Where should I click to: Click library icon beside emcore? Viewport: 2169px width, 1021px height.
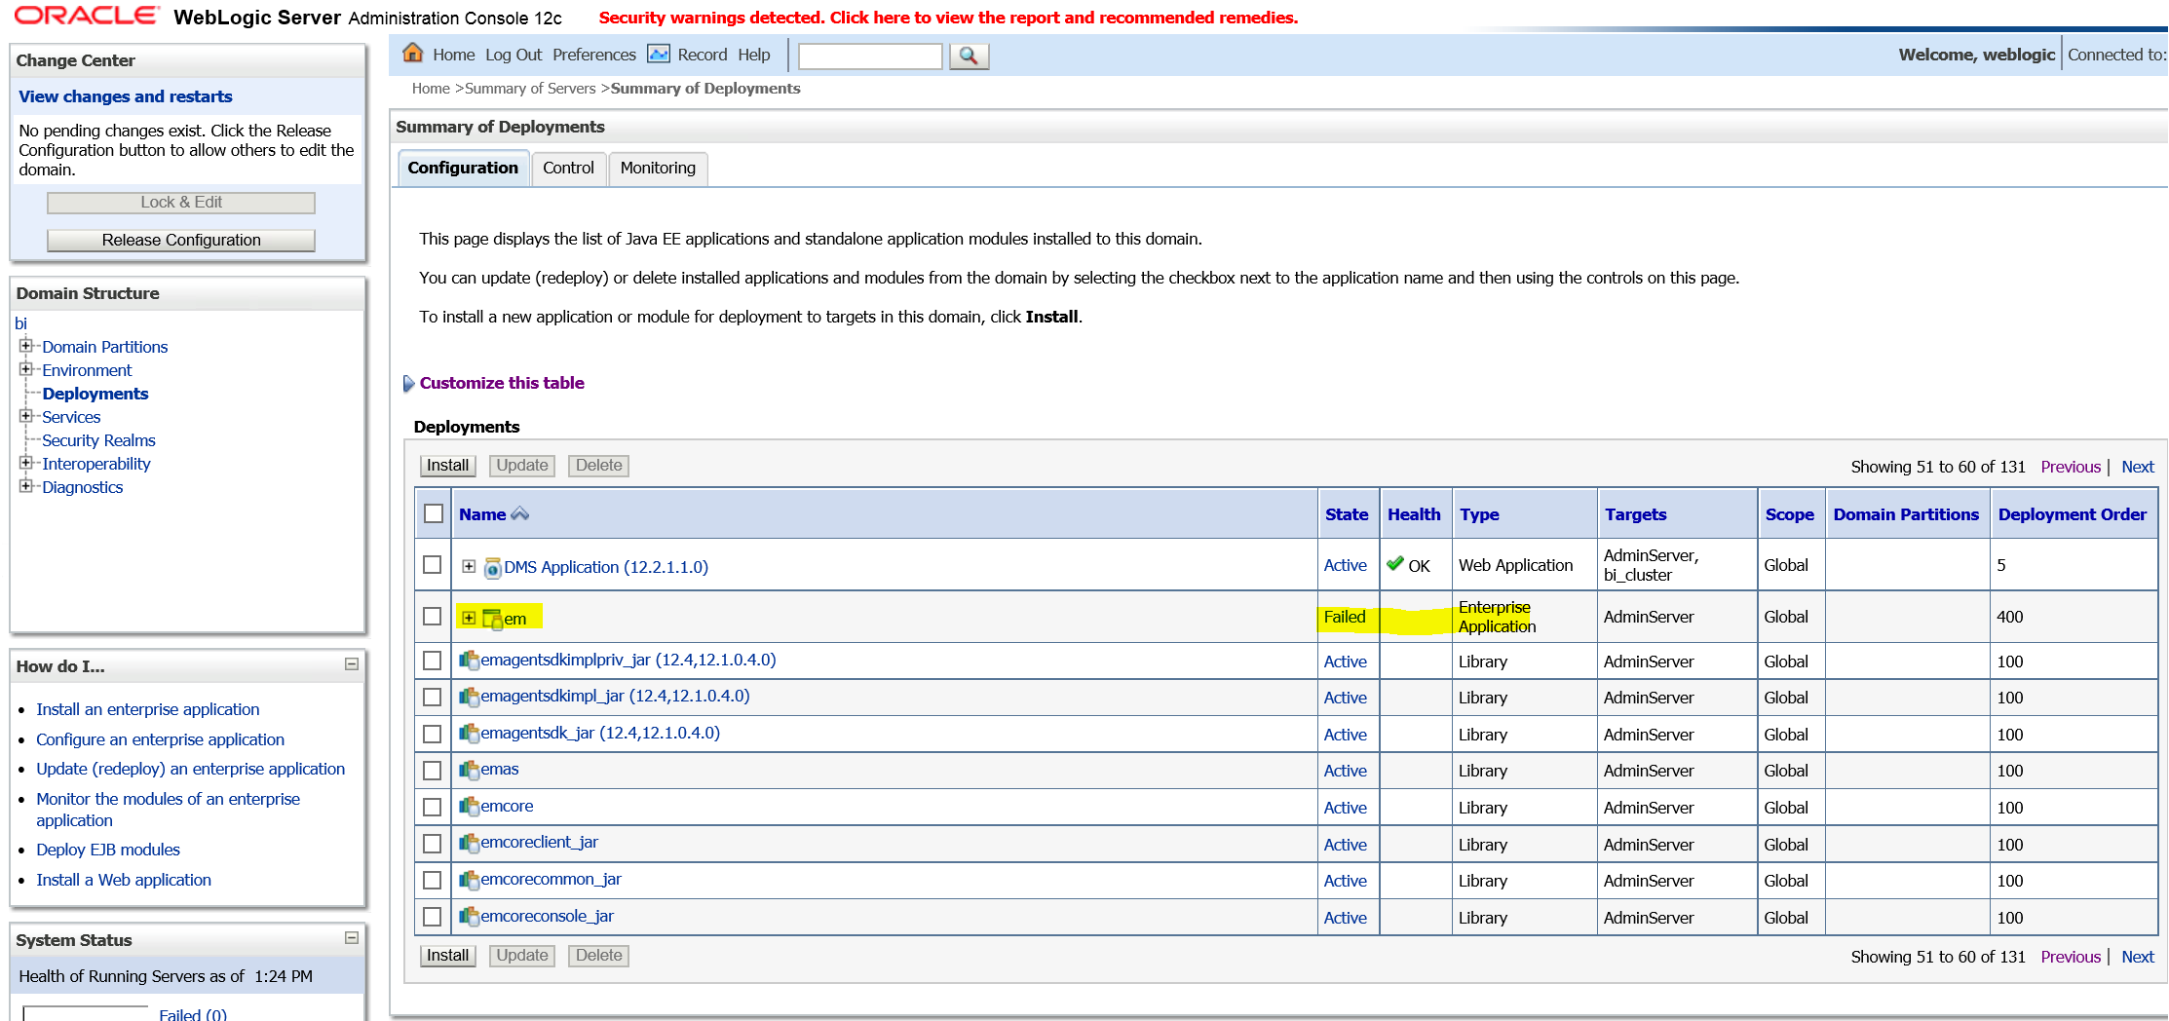point(469,807)
